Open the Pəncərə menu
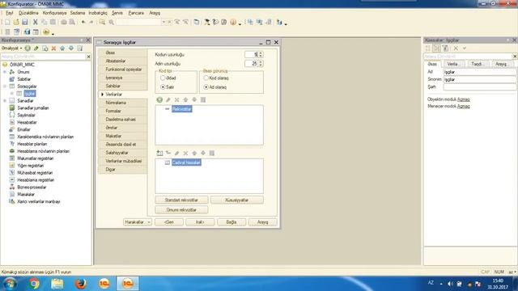 click(136, 13)
